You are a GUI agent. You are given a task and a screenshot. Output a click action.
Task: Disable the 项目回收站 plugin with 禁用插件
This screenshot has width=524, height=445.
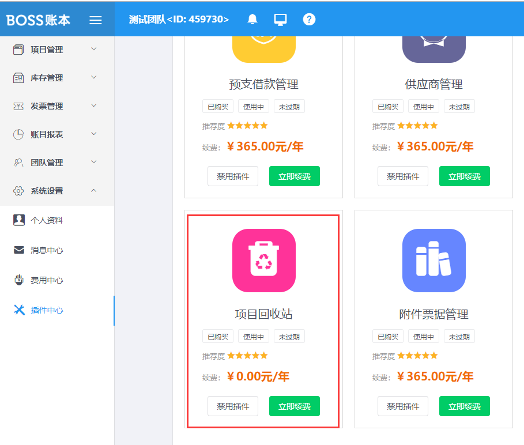232,406
